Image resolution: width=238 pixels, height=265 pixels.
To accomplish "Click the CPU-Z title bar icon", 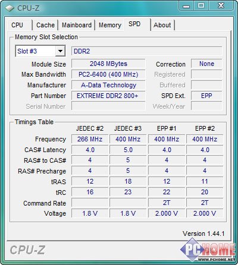I will click(10, 8).
